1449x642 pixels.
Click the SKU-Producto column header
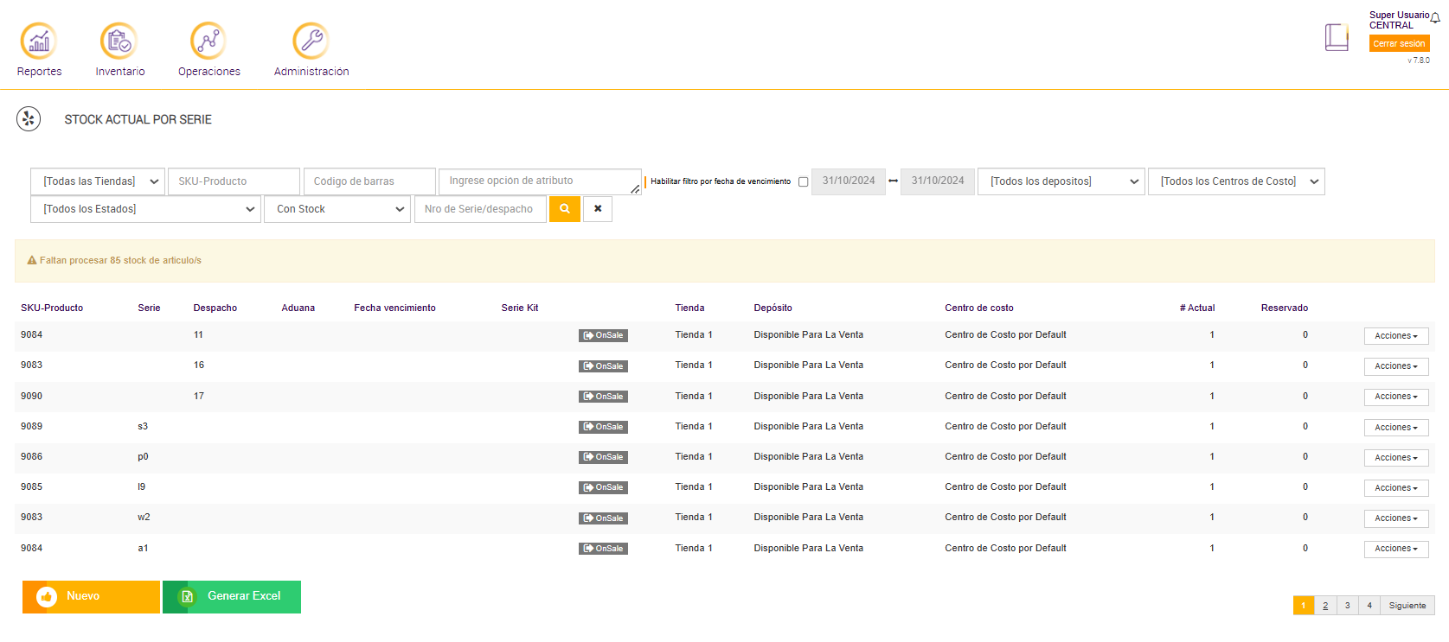(x=52, y=308)
